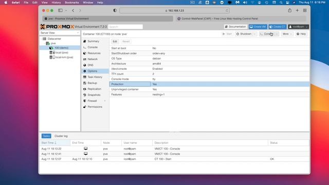Open the Backup section
Screen dimensions: 329x185
tap(92, 83)
